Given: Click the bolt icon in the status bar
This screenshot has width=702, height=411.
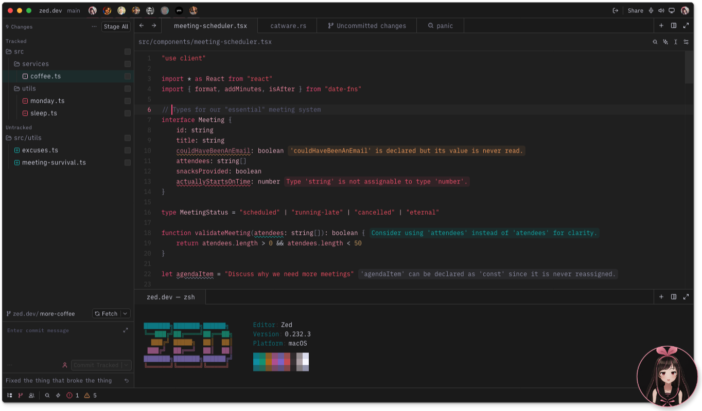Looking at the screenshot, I should coord(58,396).
